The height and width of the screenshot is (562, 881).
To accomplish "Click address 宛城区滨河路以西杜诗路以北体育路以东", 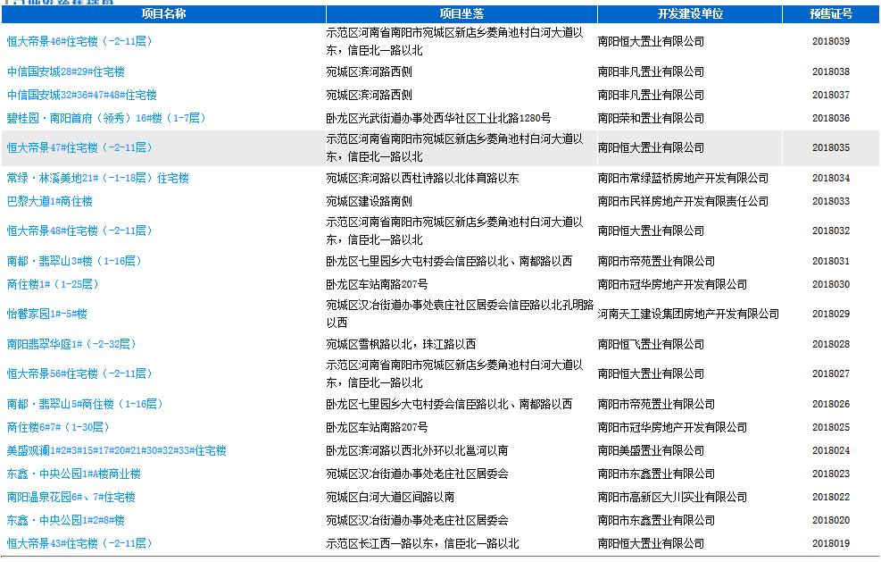I will [422, 178].
